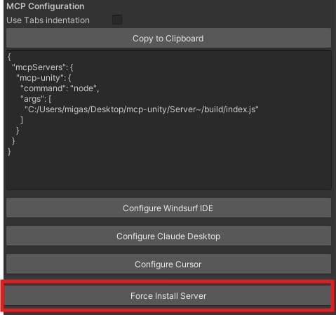Click Configure Cursor button
This screenshot has height=315, width=336.
click(x=168, y=264)
